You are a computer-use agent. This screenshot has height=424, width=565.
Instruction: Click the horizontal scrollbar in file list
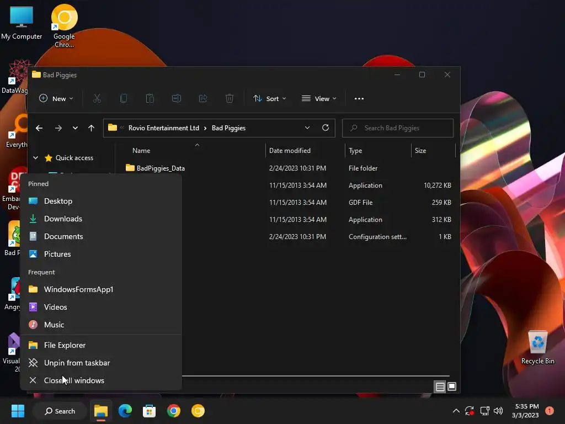316,376
